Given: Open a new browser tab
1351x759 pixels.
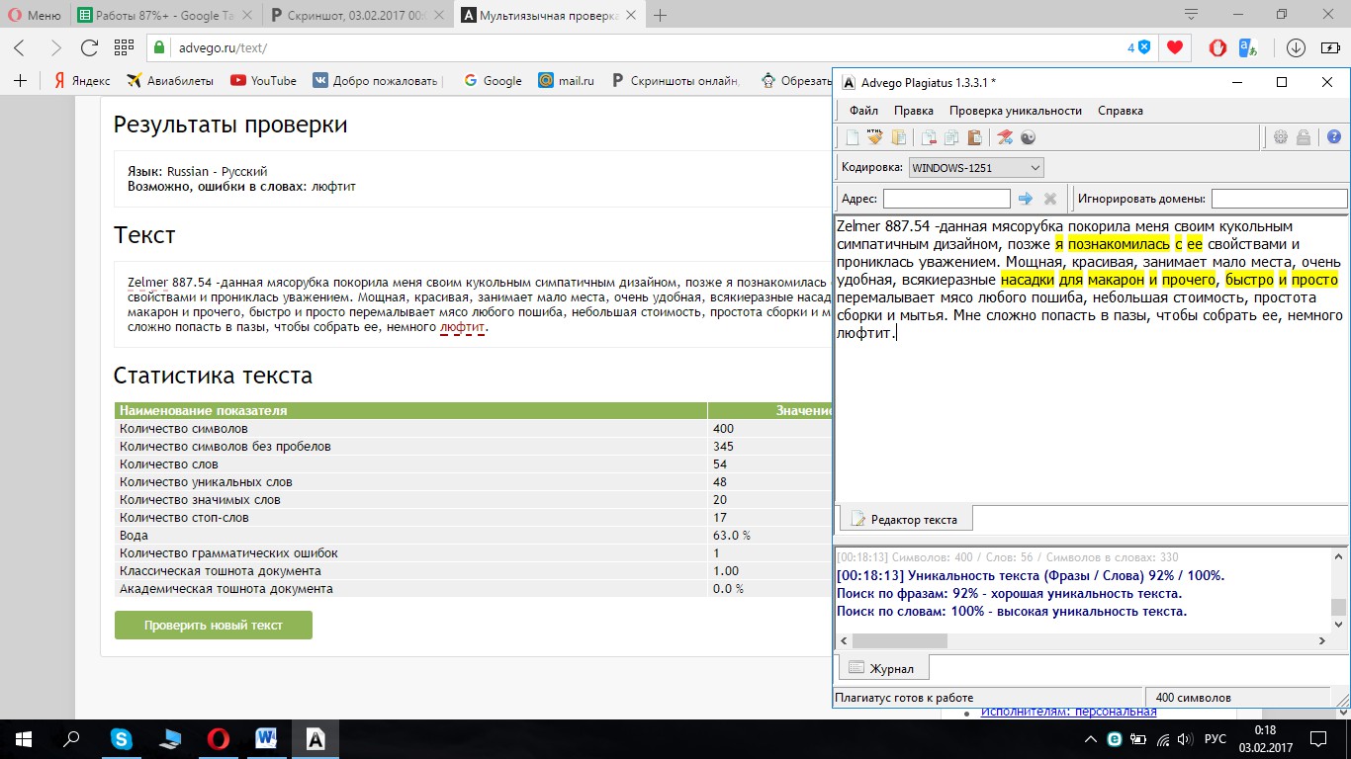Looking at the screenshot, I should click(660, 15).
